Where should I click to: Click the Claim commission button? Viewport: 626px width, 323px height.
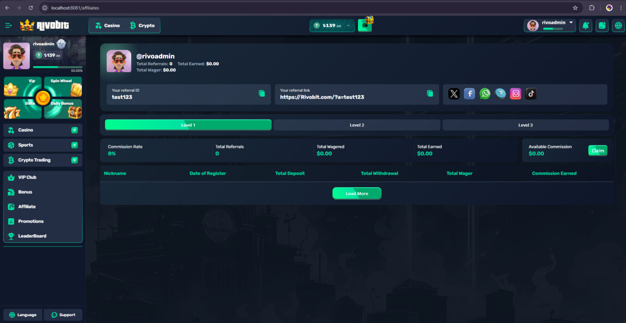tap(598, 151)
